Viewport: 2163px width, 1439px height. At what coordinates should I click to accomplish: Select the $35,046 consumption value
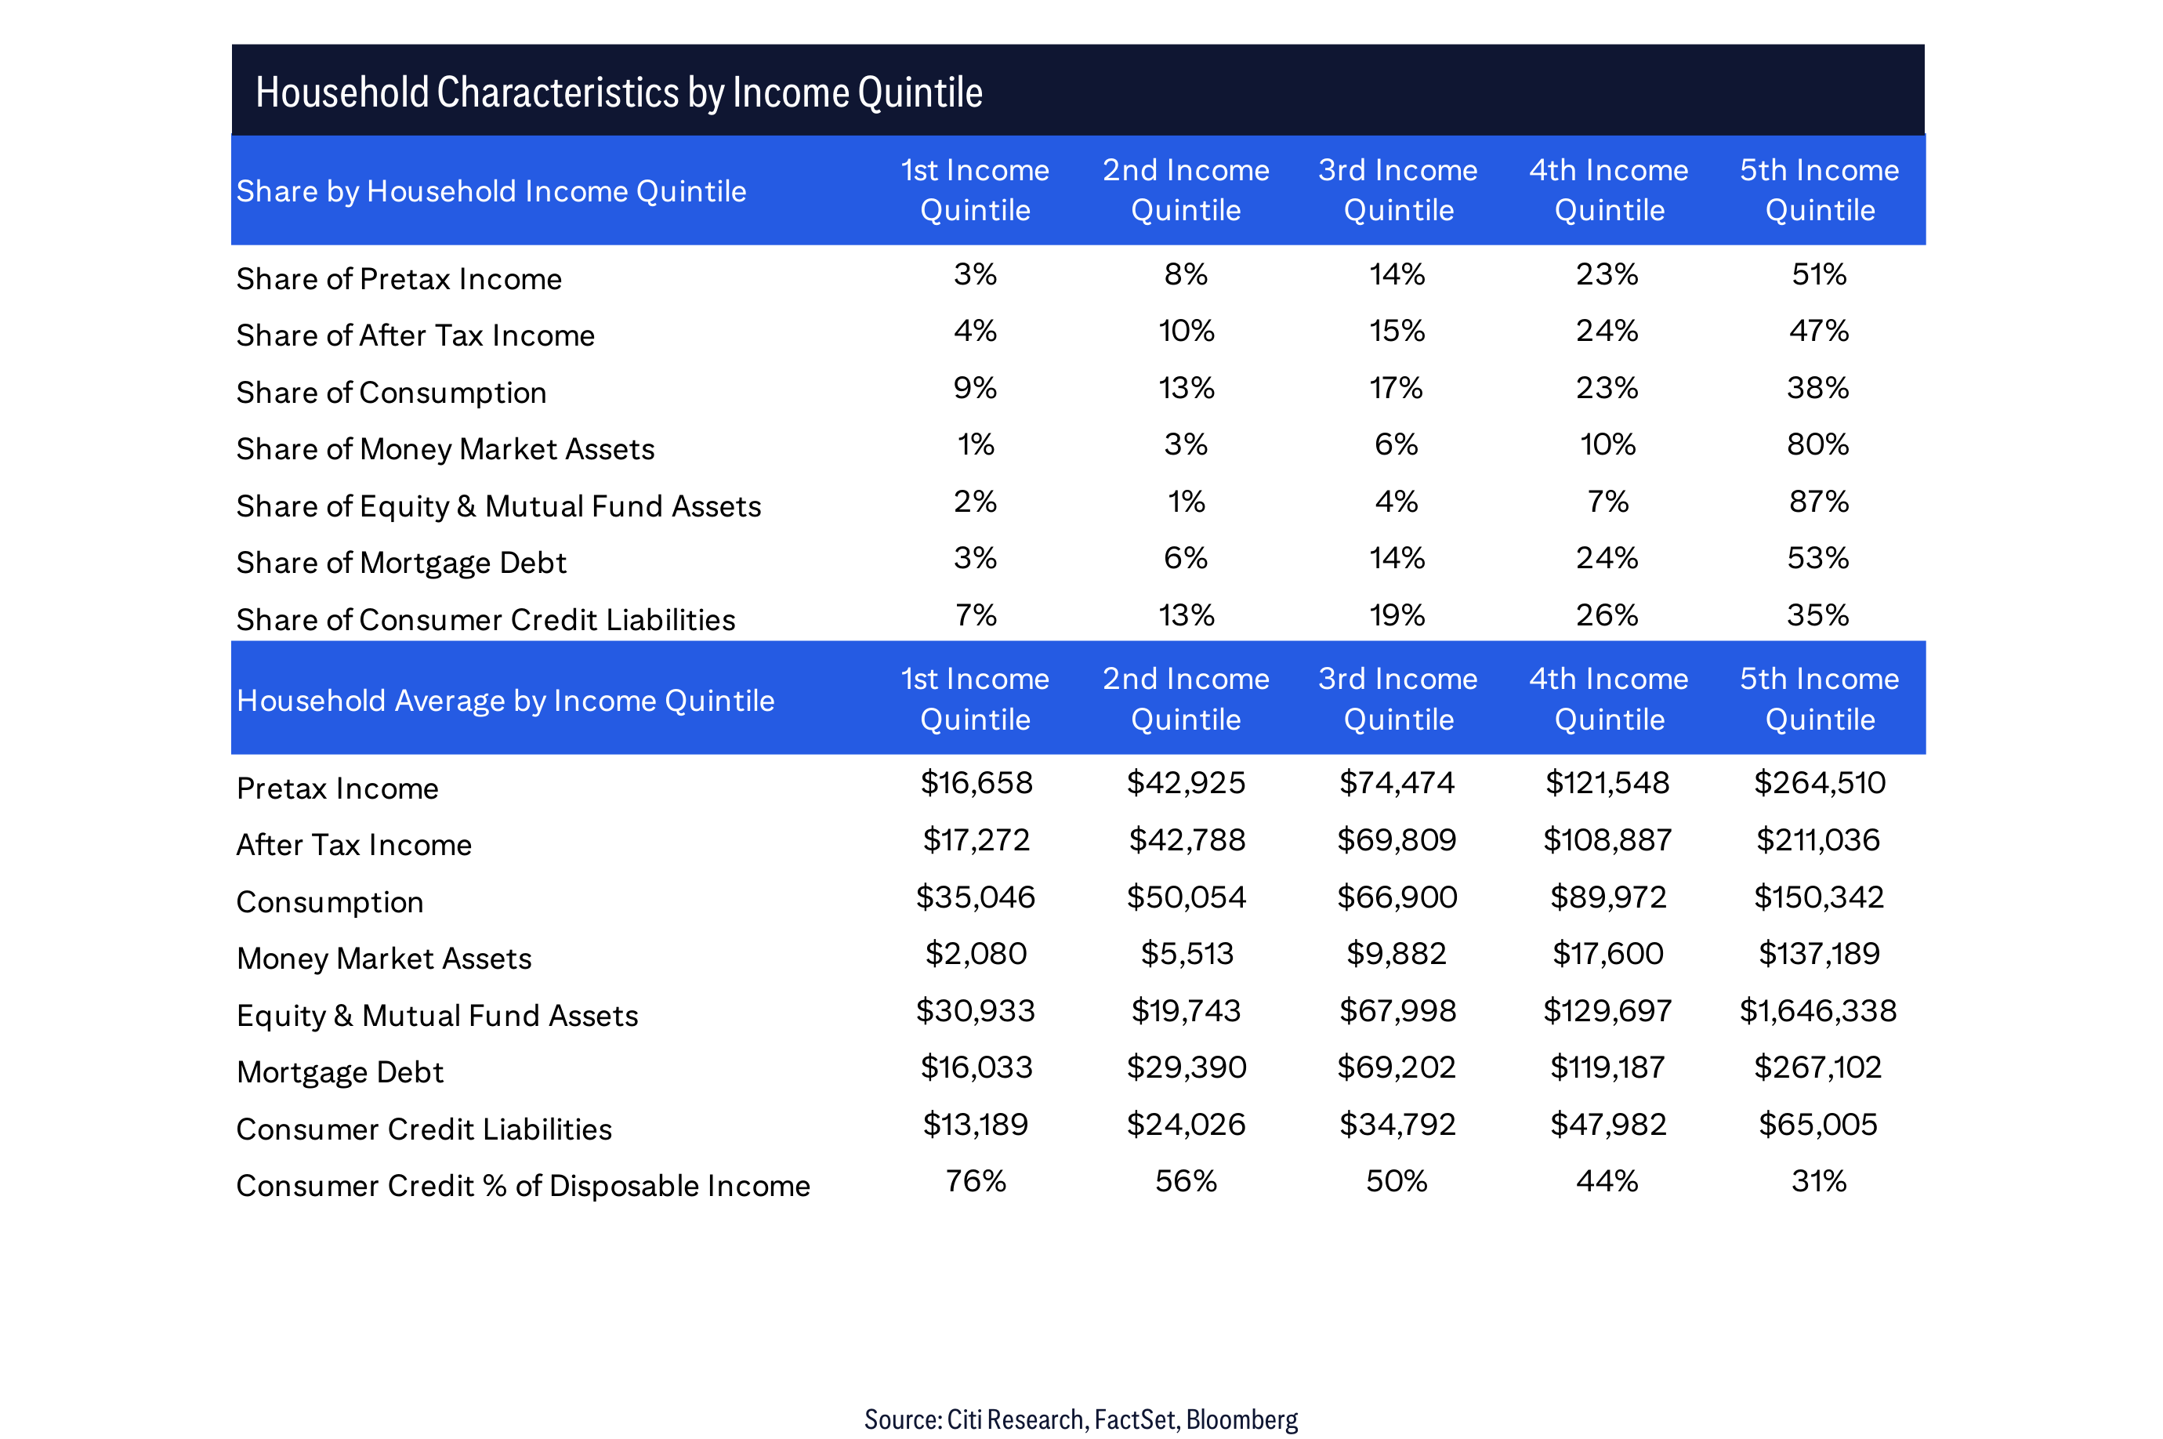point(976,897)
